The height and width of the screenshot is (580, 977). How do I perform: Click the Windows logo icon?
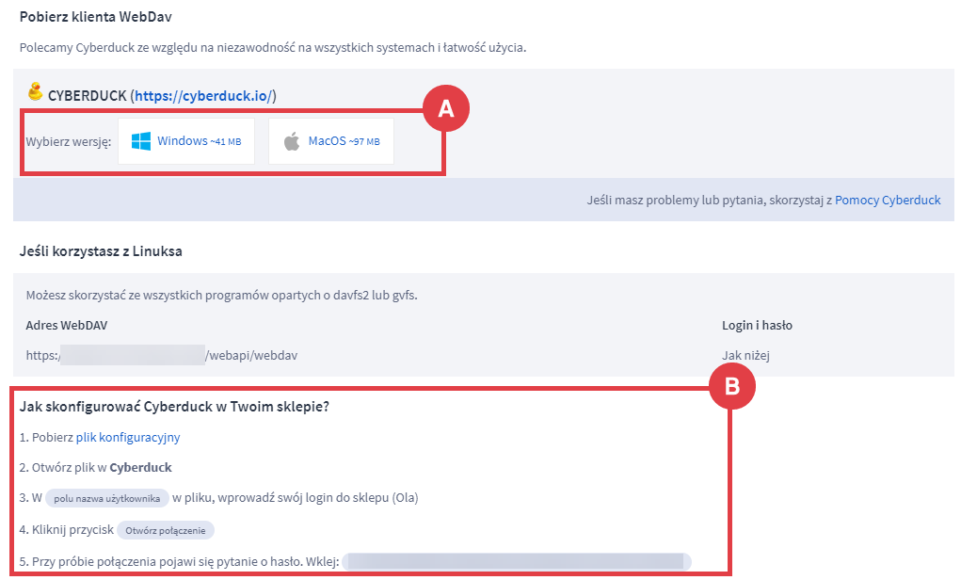[x=141, y=141]
